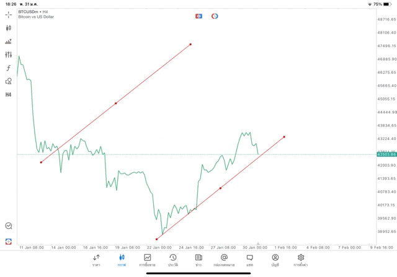397x277 pixels.
Task: Open the indicators (f) list
Action: (9, 68)
